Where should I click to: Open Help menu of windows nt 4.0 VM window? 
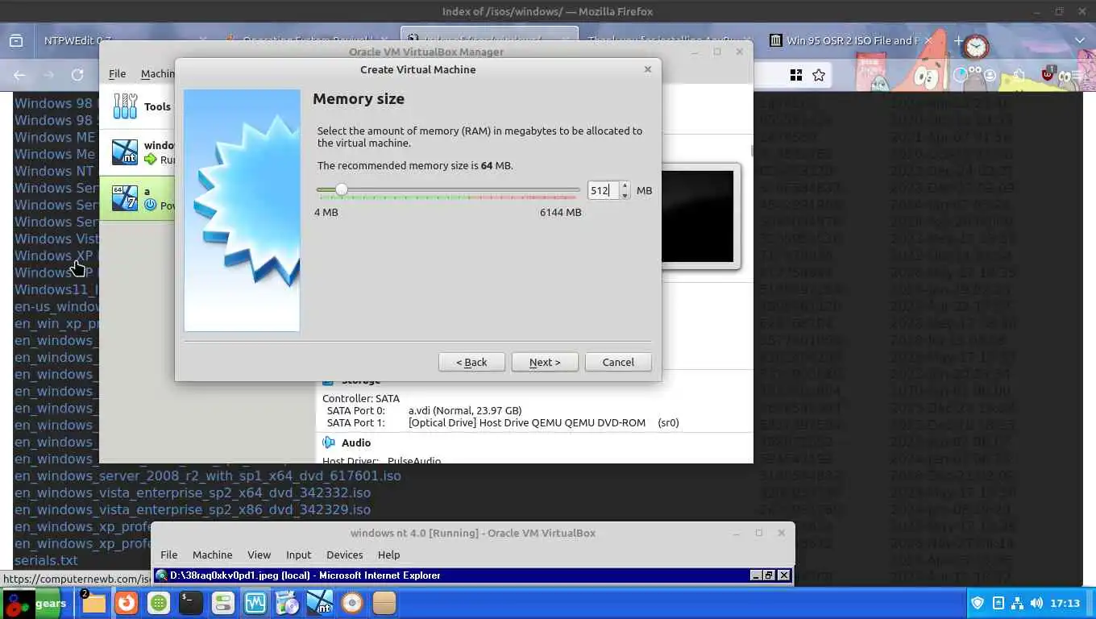click(x=388, y=555)
